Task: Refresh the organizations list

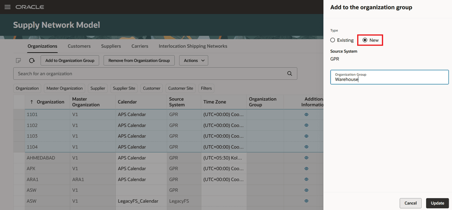Action: [x=32, y=60]
